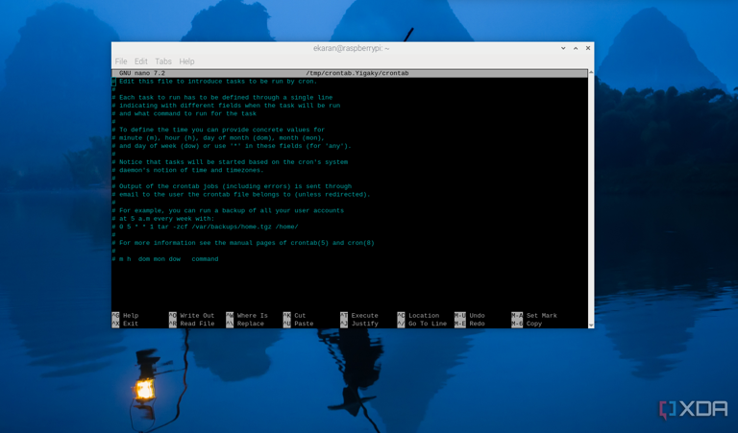This screenshot has width=738, height=433.
Task: Click the ^T Execute shortcut label
Action: pos(359,316)
